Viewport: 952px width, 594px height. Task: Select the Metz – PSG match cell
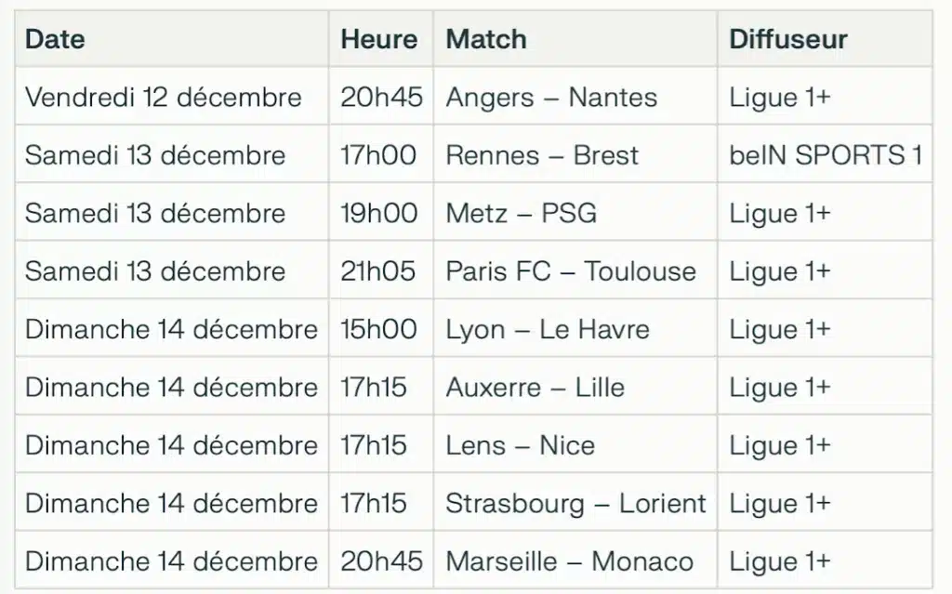click(522, 213)
